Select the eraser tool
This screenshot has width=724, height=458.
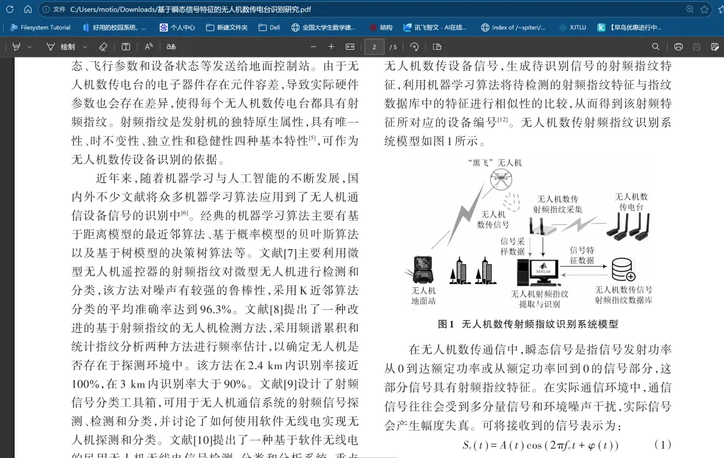pos(103,47)
